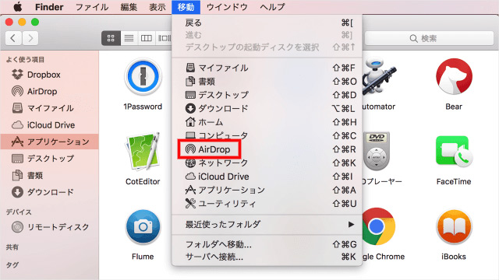Choose 戻る from the menu
The height and width of the screenshot is (280, 499).
tap(267, 23)
